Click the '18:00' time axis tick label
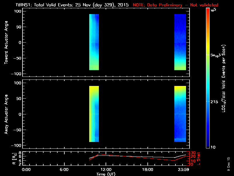The height and width of the screenshot is (176, 234). (147, 170)
